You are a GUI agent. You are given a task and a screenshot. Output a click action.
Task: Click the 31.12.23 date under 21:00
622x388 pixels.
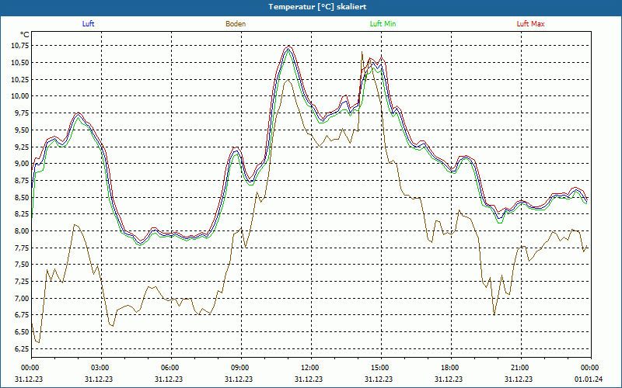pos(519,379)
